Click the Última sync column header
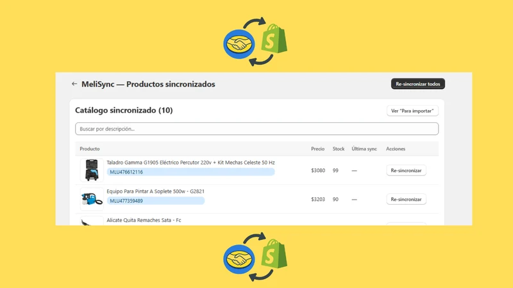Screen dimensions: 513x288 pyautogui.click(x=364, y=148)
